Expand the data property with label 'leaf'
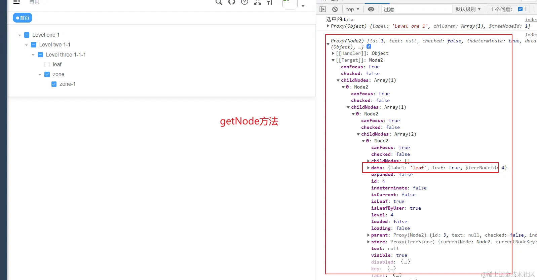This screenshot has height=280, width=537. (x=368, y=168)
